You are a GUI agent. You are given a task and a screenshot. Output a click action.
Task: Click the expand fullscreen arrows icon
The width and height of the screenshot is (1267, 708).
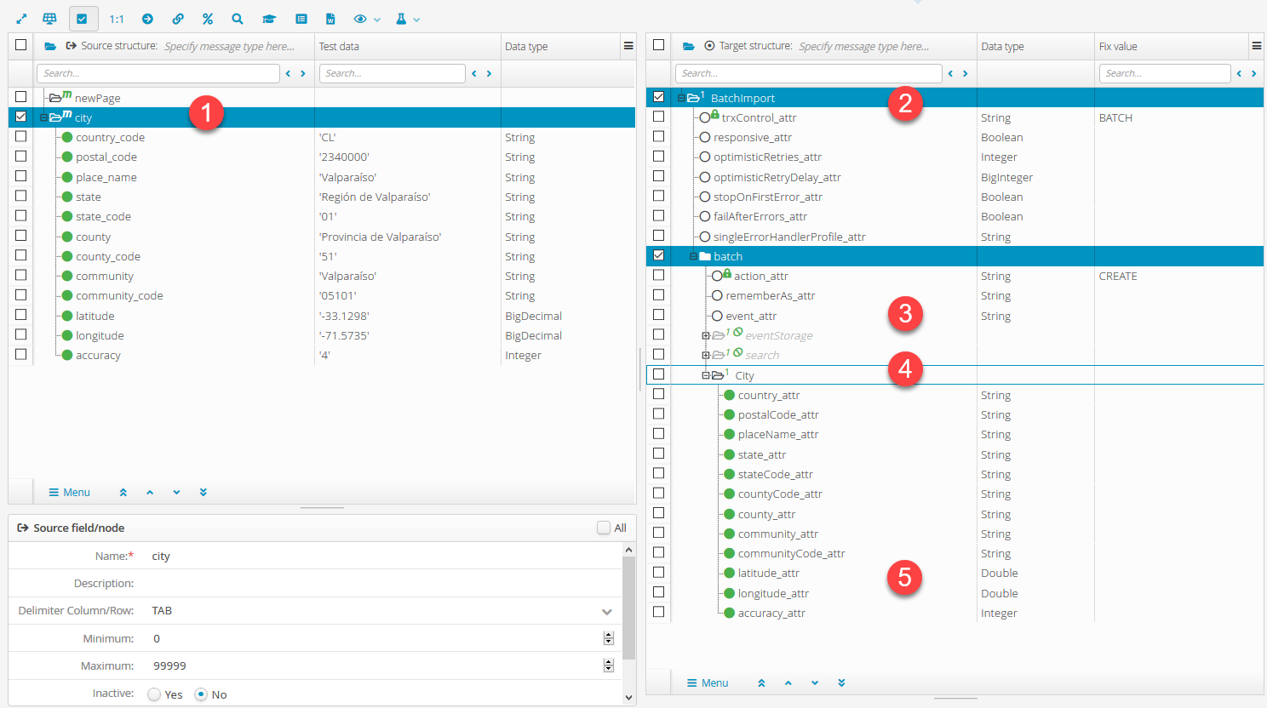coord(21,19)
